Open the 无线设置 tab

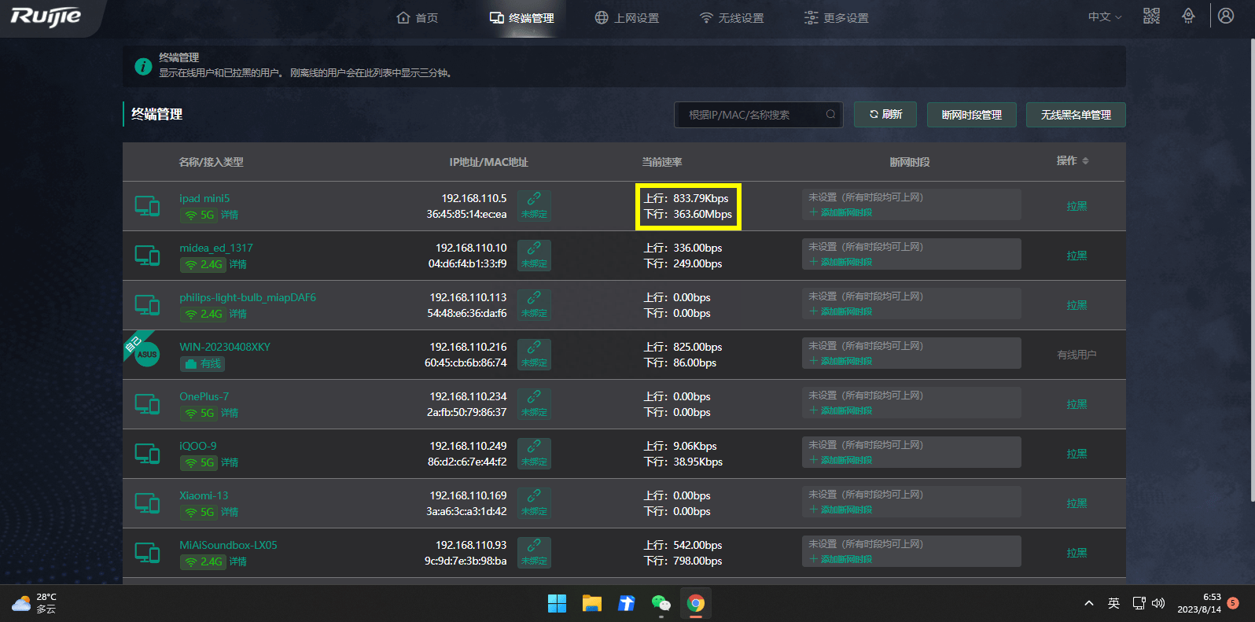[x=731, y=17]
